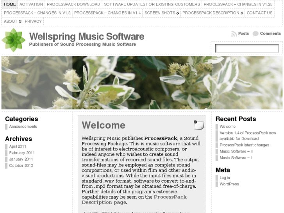Click the WordPress link under Meta
This screenshot has height=213, width=284.
click(x=229, y=184)
